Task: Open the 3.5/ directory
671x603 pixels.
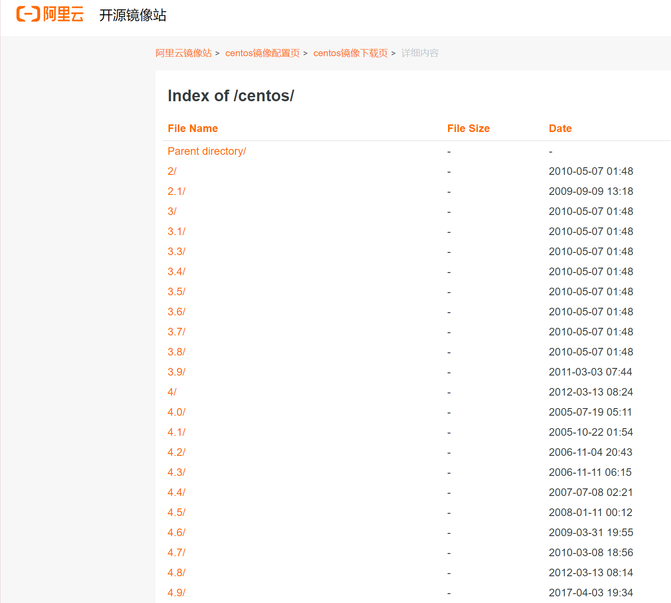Action: point(176,292)
